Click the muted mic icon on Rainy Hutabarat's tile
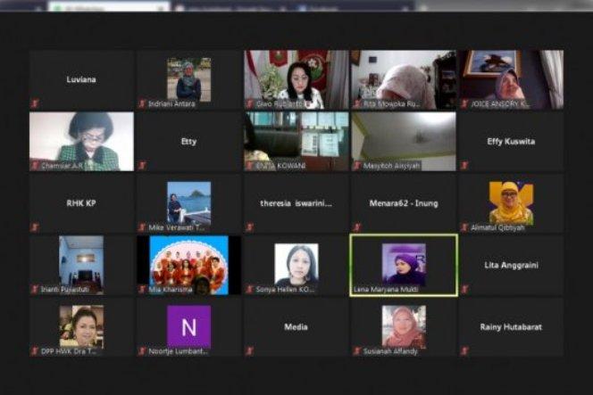 [x=464, y=351]
